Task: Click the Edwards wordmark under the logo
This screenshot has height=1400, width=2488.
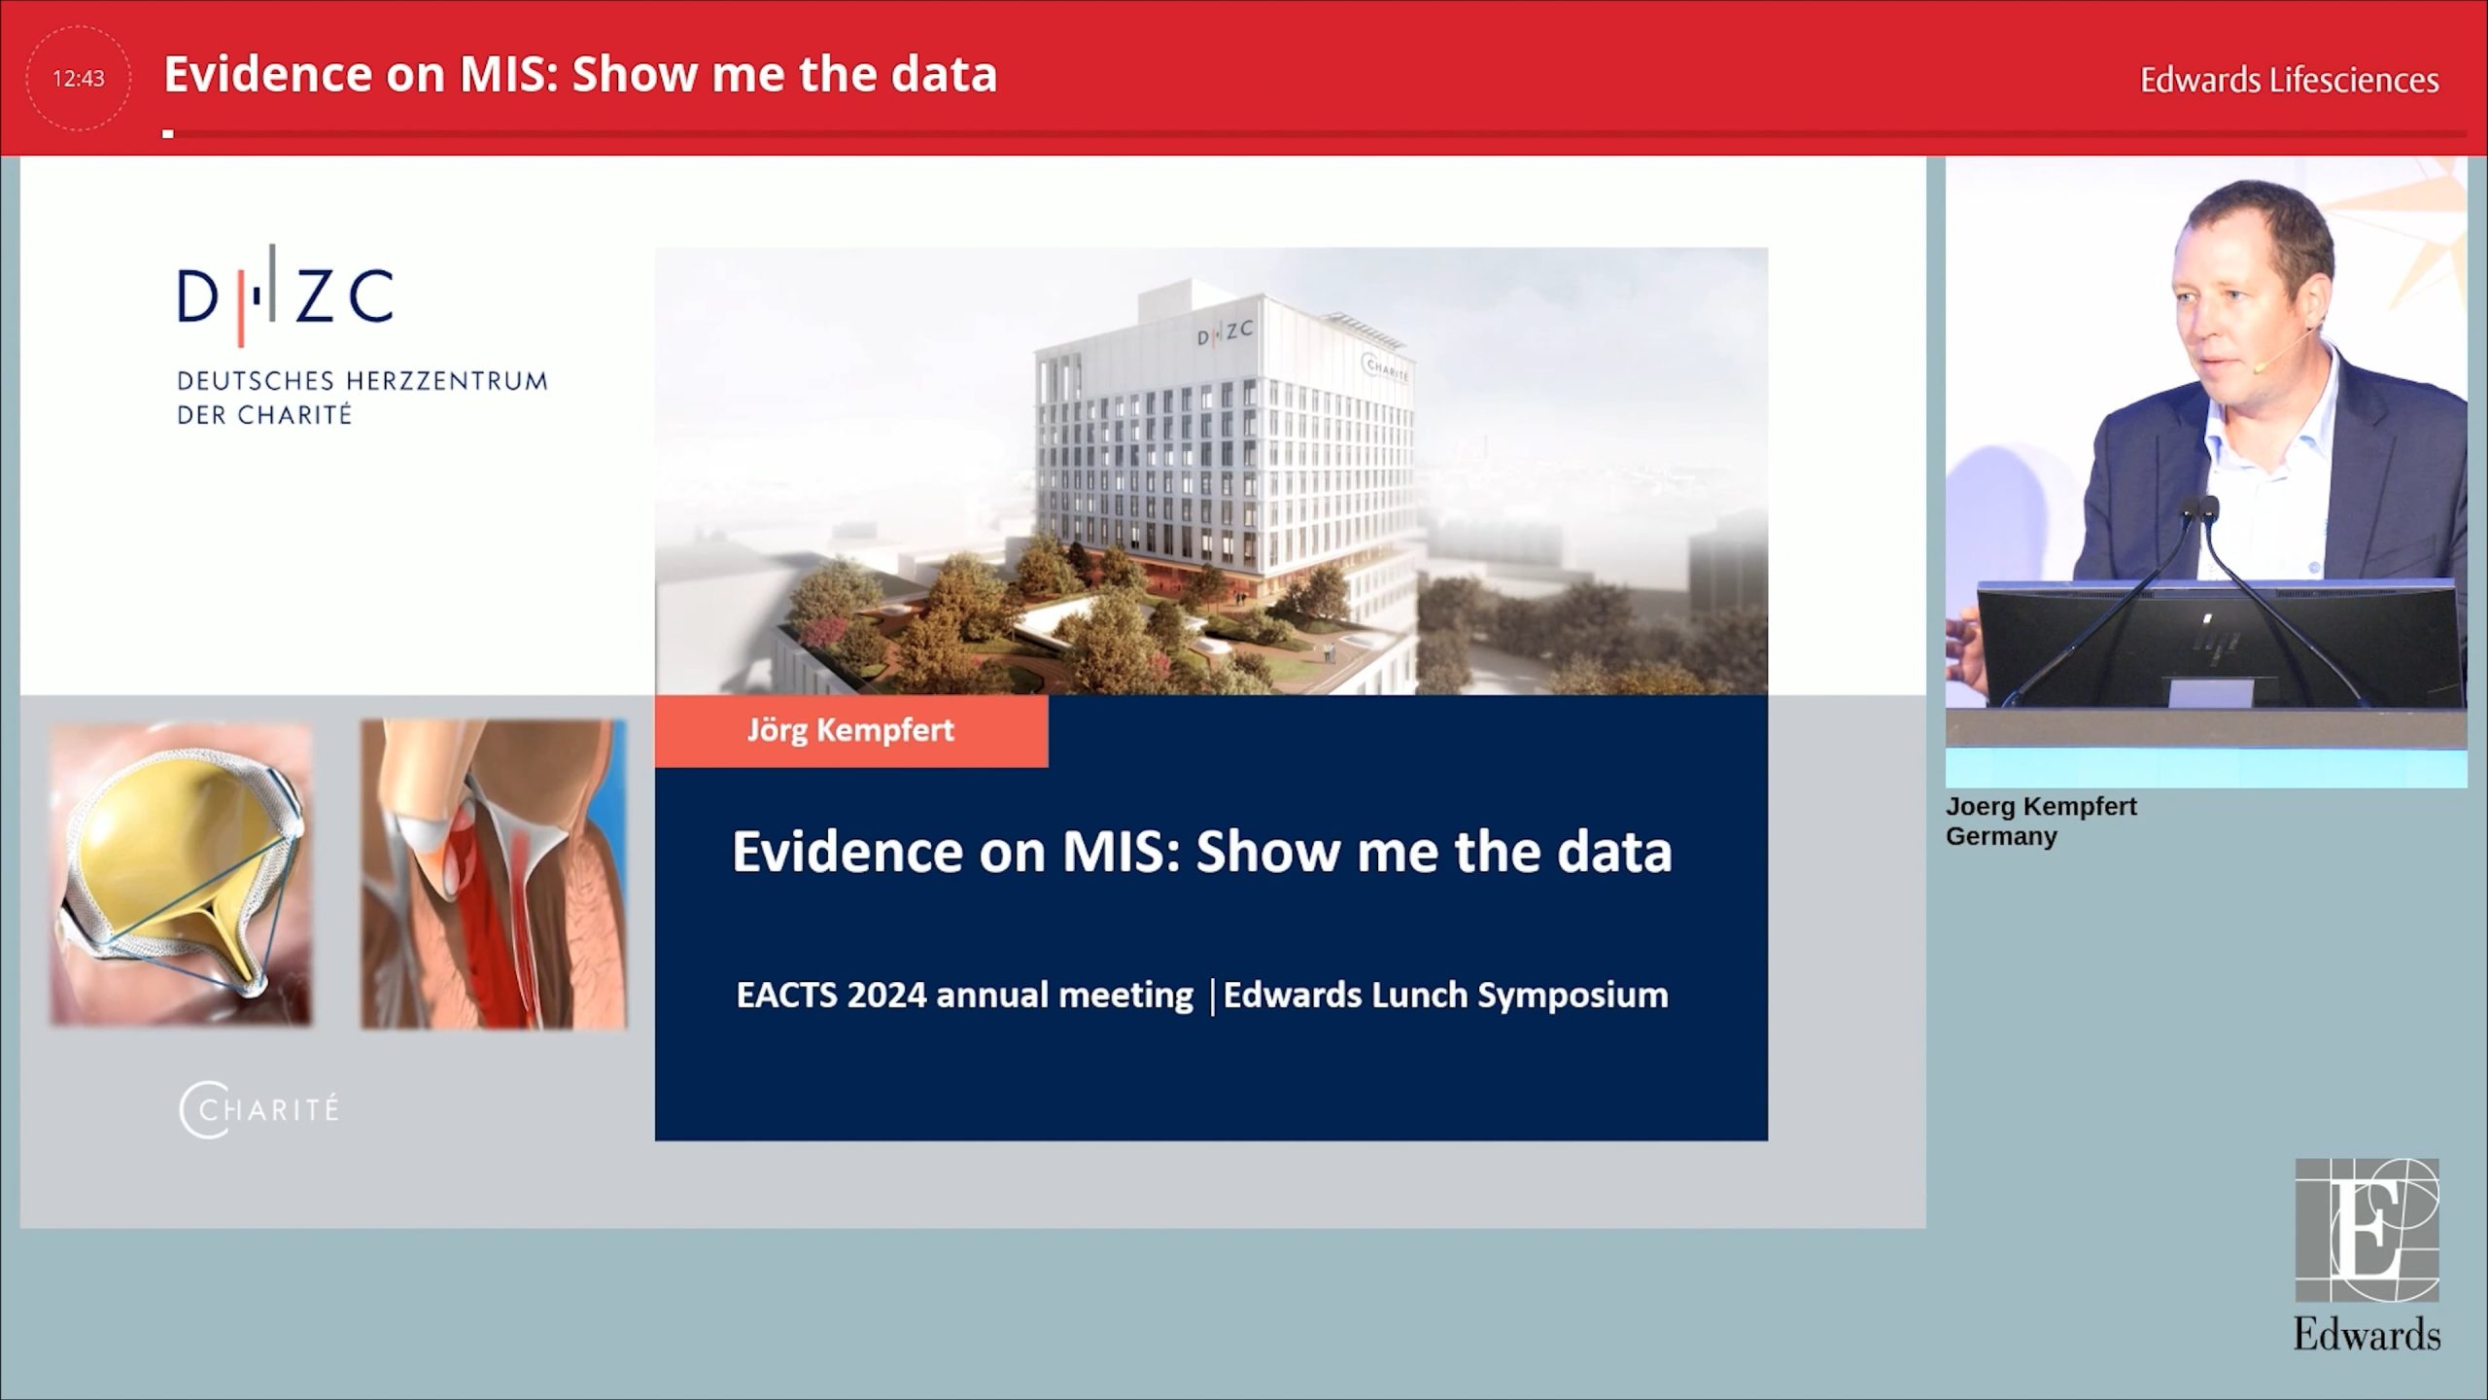Action: [2367, 1335]
